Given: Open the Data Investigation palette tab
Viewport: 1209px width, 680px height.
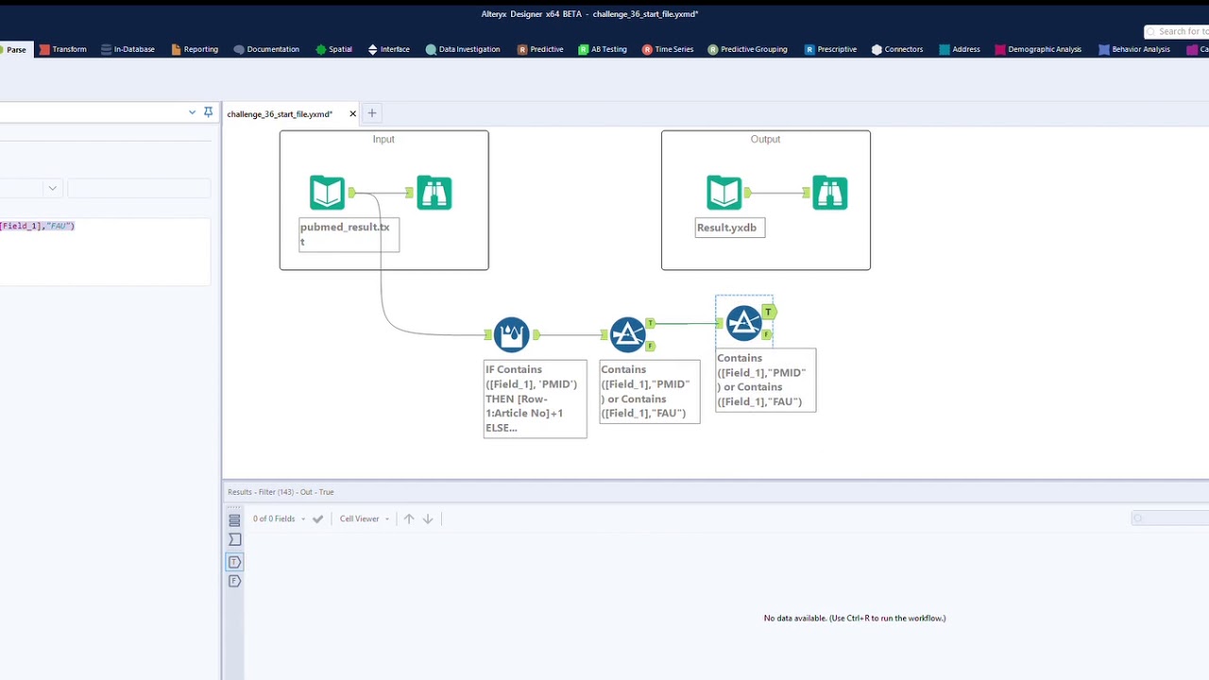Looking at the screenshot, I should click(x=463, y=49).
